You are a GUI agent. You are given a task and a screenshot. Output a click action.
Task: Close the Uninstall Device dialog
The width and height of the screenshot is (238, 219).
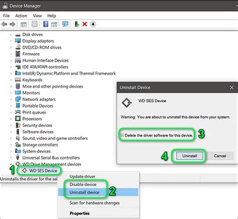click(x=231, y=88)
